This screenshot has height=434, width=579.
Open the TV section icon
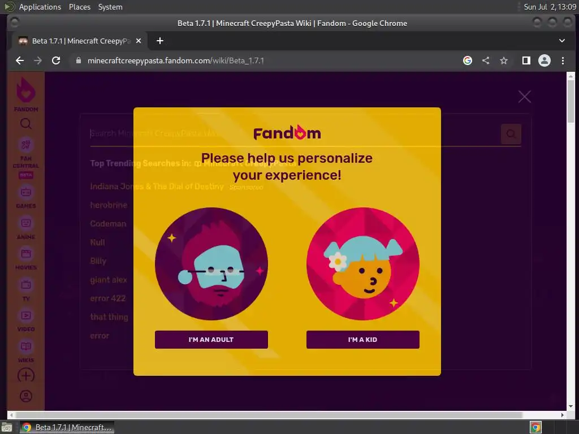(26, 289)
